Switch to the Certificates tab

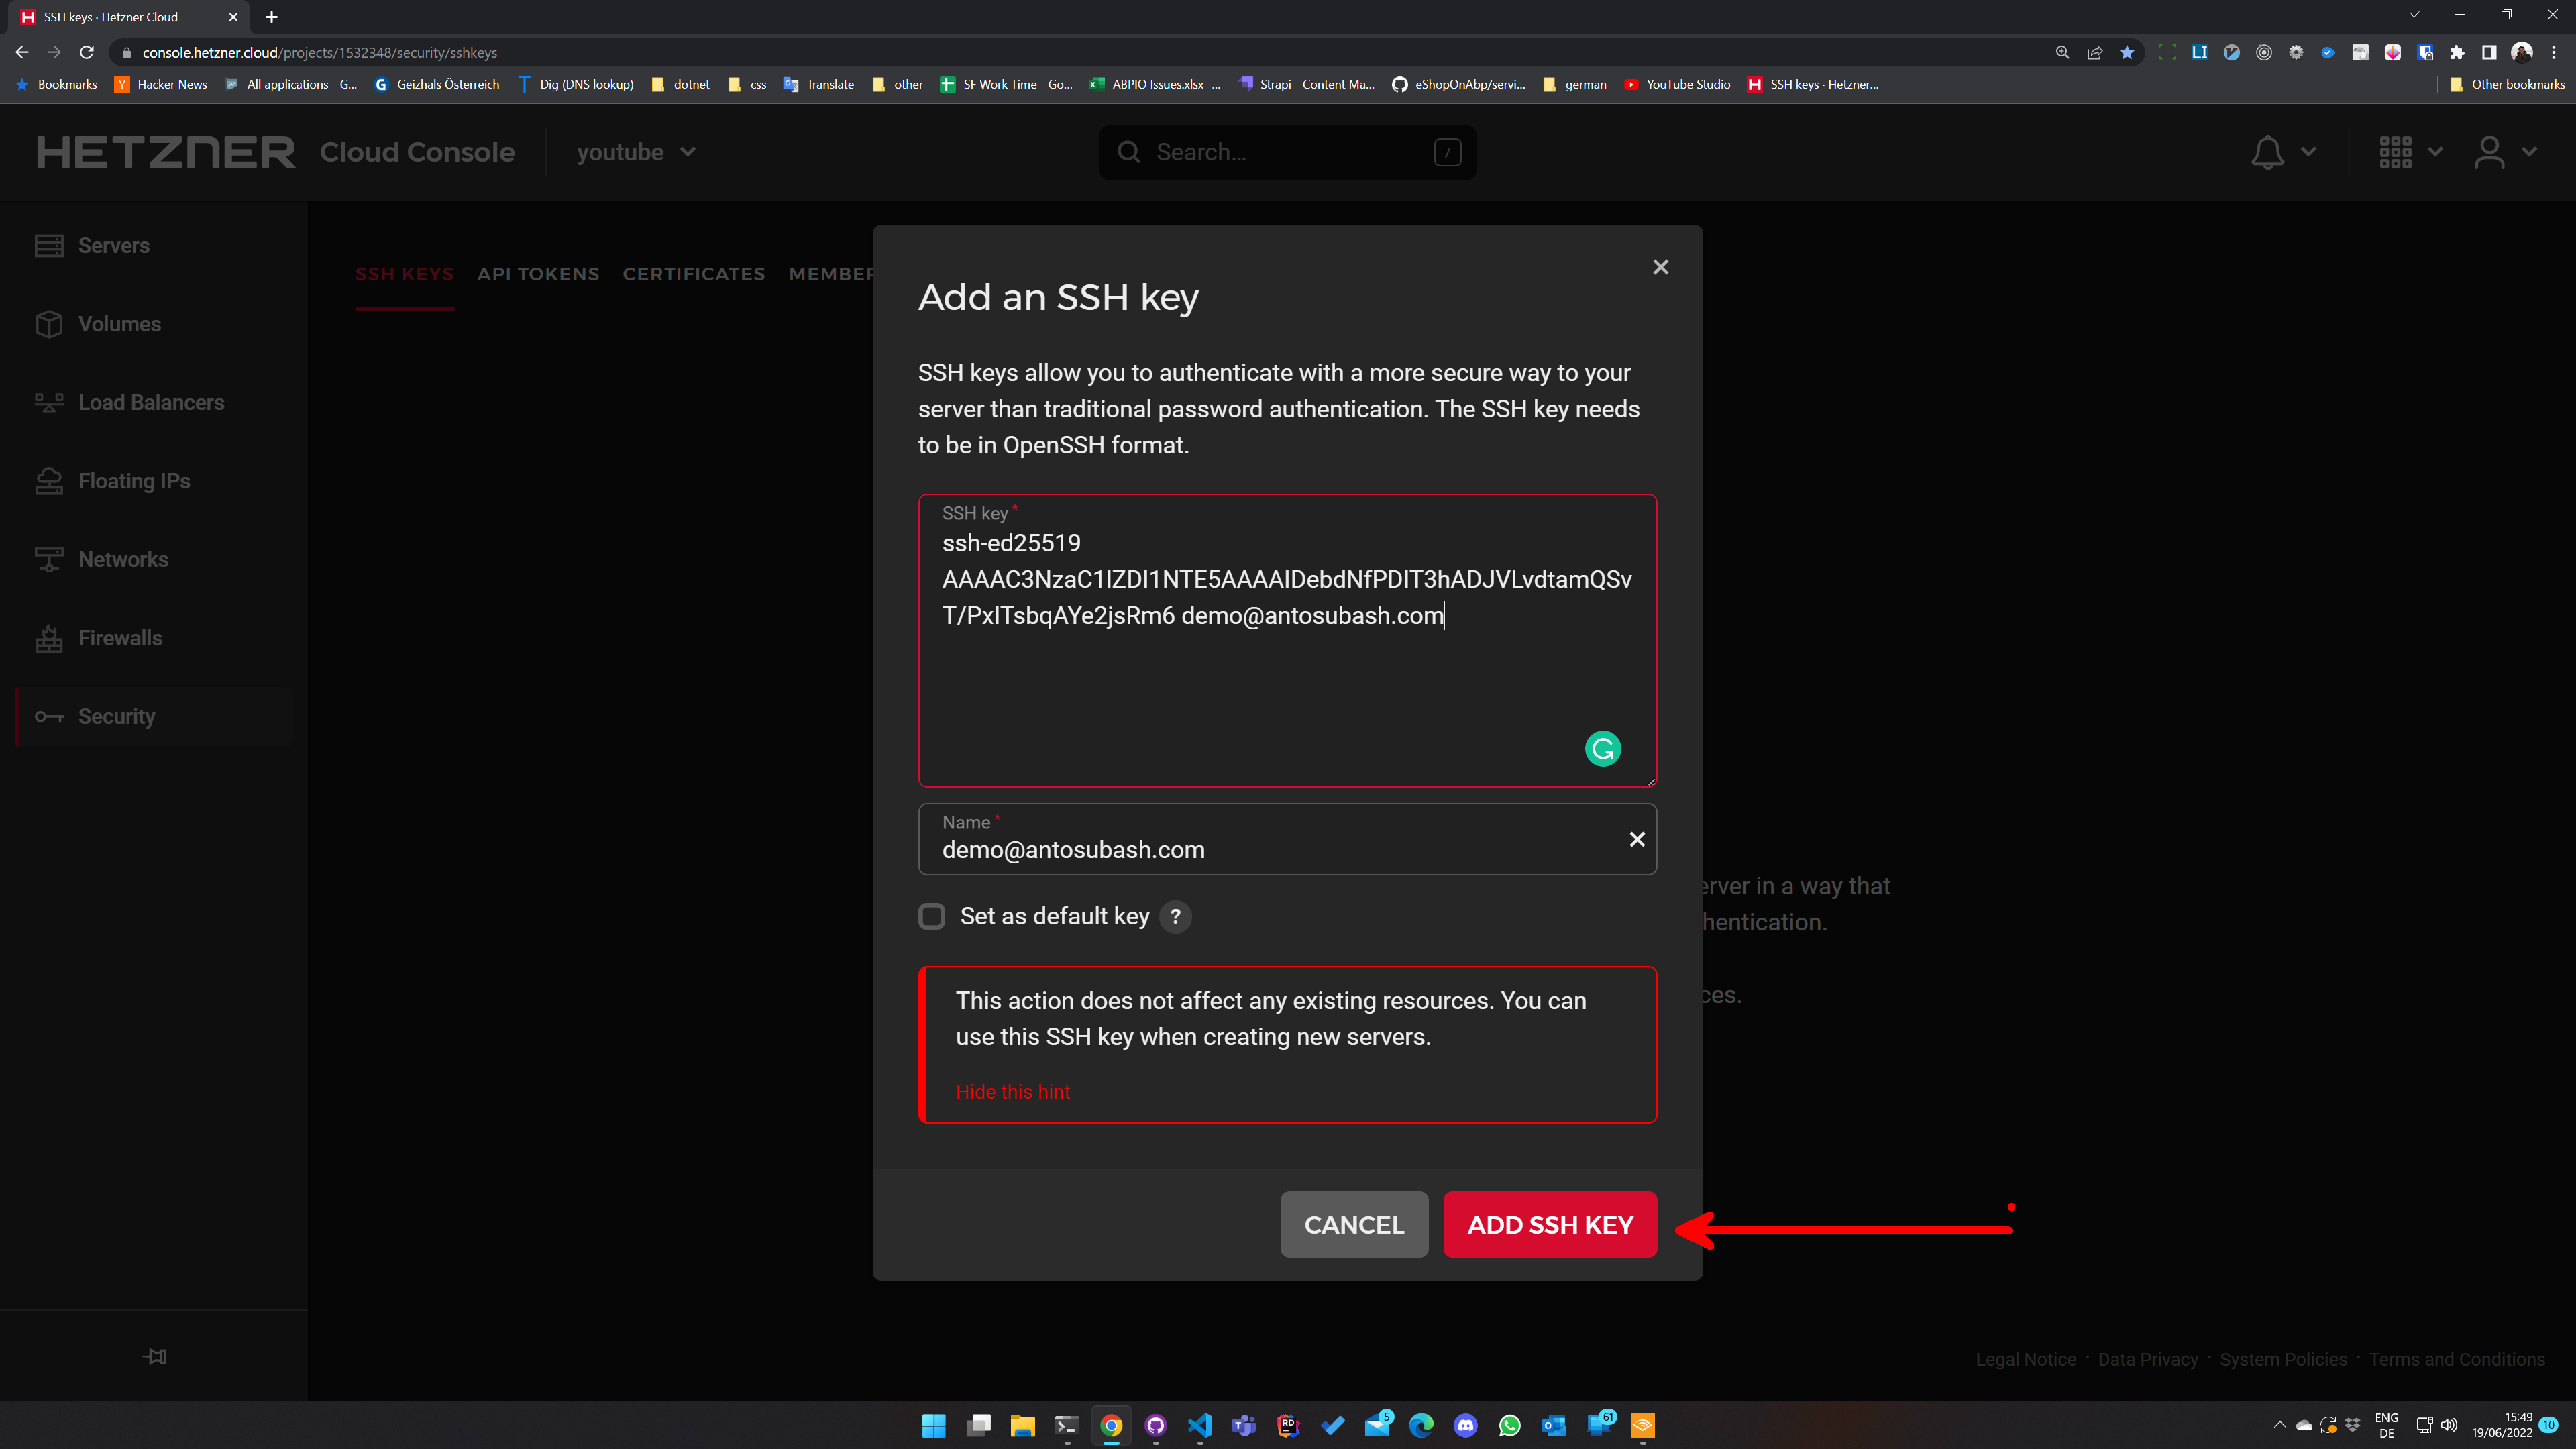(x=693, y=274)
